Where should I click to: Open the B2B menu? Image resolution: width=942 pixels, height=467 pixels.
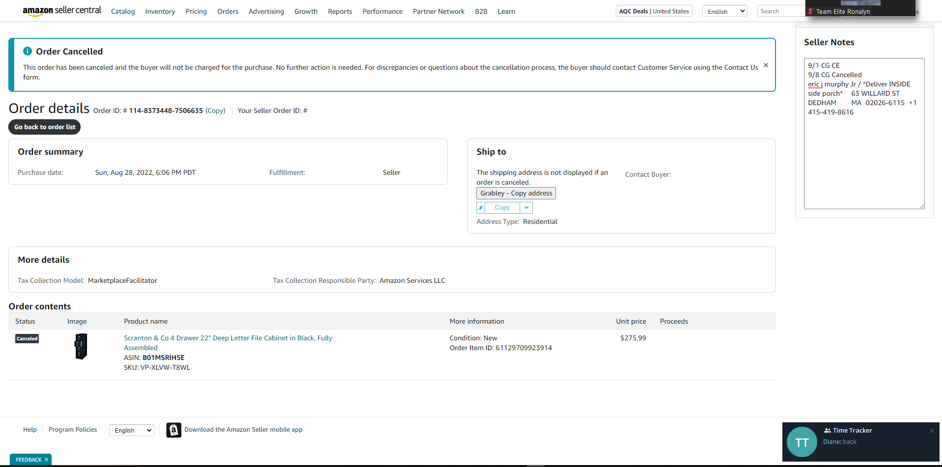click(481, 11)
